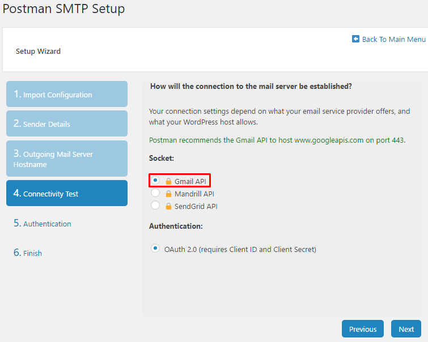Click the lock icon beside Mandrill API
Image resolution: width=428 pixels, height=342 pixels.
tap(168, 194)
